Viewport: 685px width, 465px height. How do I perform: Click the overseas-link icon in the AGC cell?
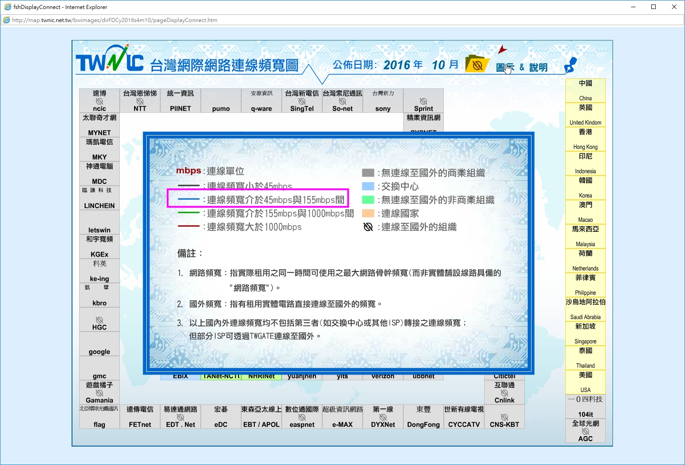click(x=586, y=431)
